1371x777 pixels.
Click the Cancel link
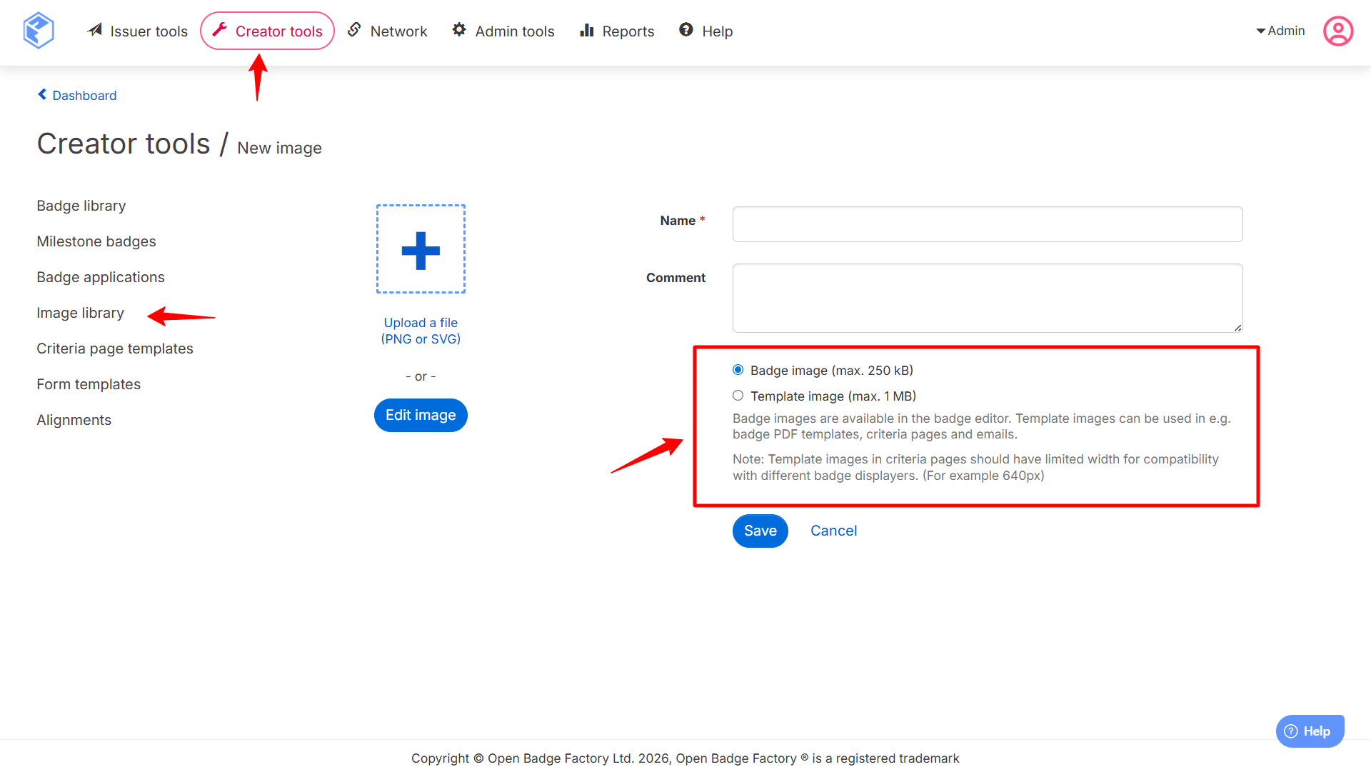click(x=833, y=531)
